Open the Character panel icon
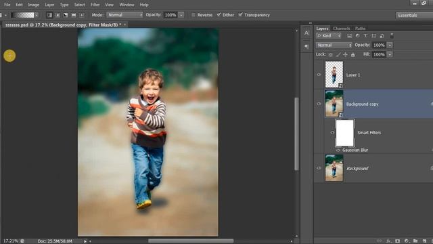This screenshot has width=433, height=244. 306,33
